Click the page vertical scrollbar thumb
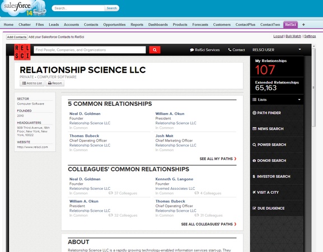 point(313,87)
